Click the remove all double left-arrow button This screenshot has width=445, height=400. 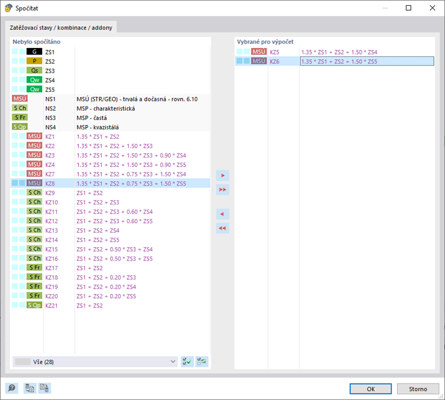tap(222, 228)
